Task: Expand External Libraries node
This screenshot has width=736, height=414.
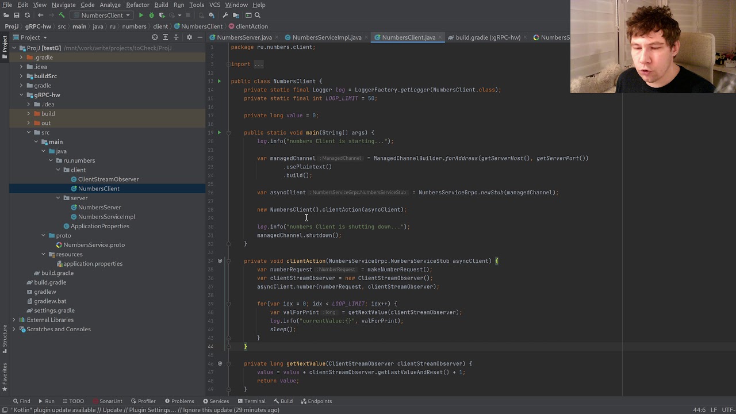Action: click(14, 320)
